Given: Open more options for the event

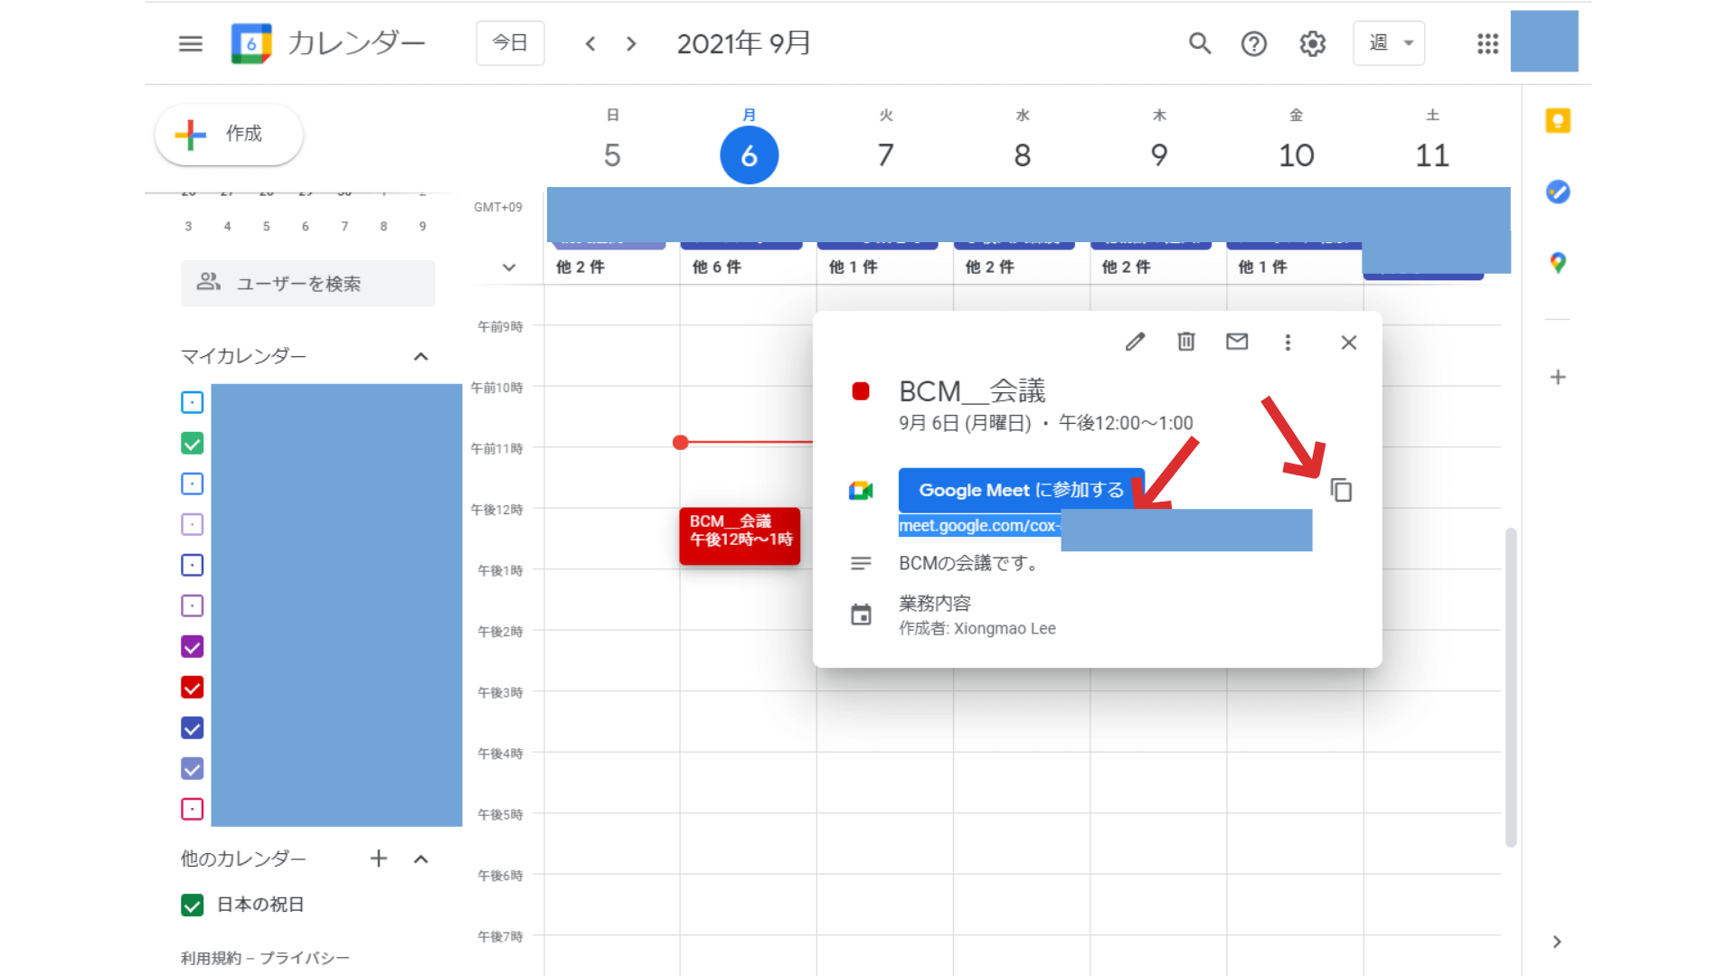Looking at the screenshot, I should tap(1288, 343).
